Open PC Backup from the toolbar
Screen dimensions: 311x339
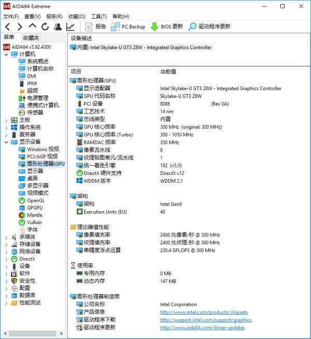click(128, 27)
